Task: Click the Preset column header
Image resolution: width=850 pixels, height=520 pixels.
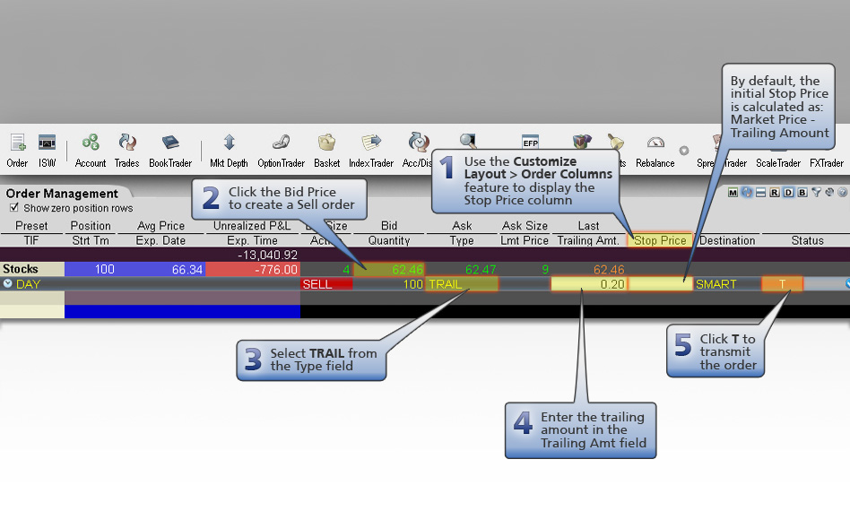Action: click(31, 226)
